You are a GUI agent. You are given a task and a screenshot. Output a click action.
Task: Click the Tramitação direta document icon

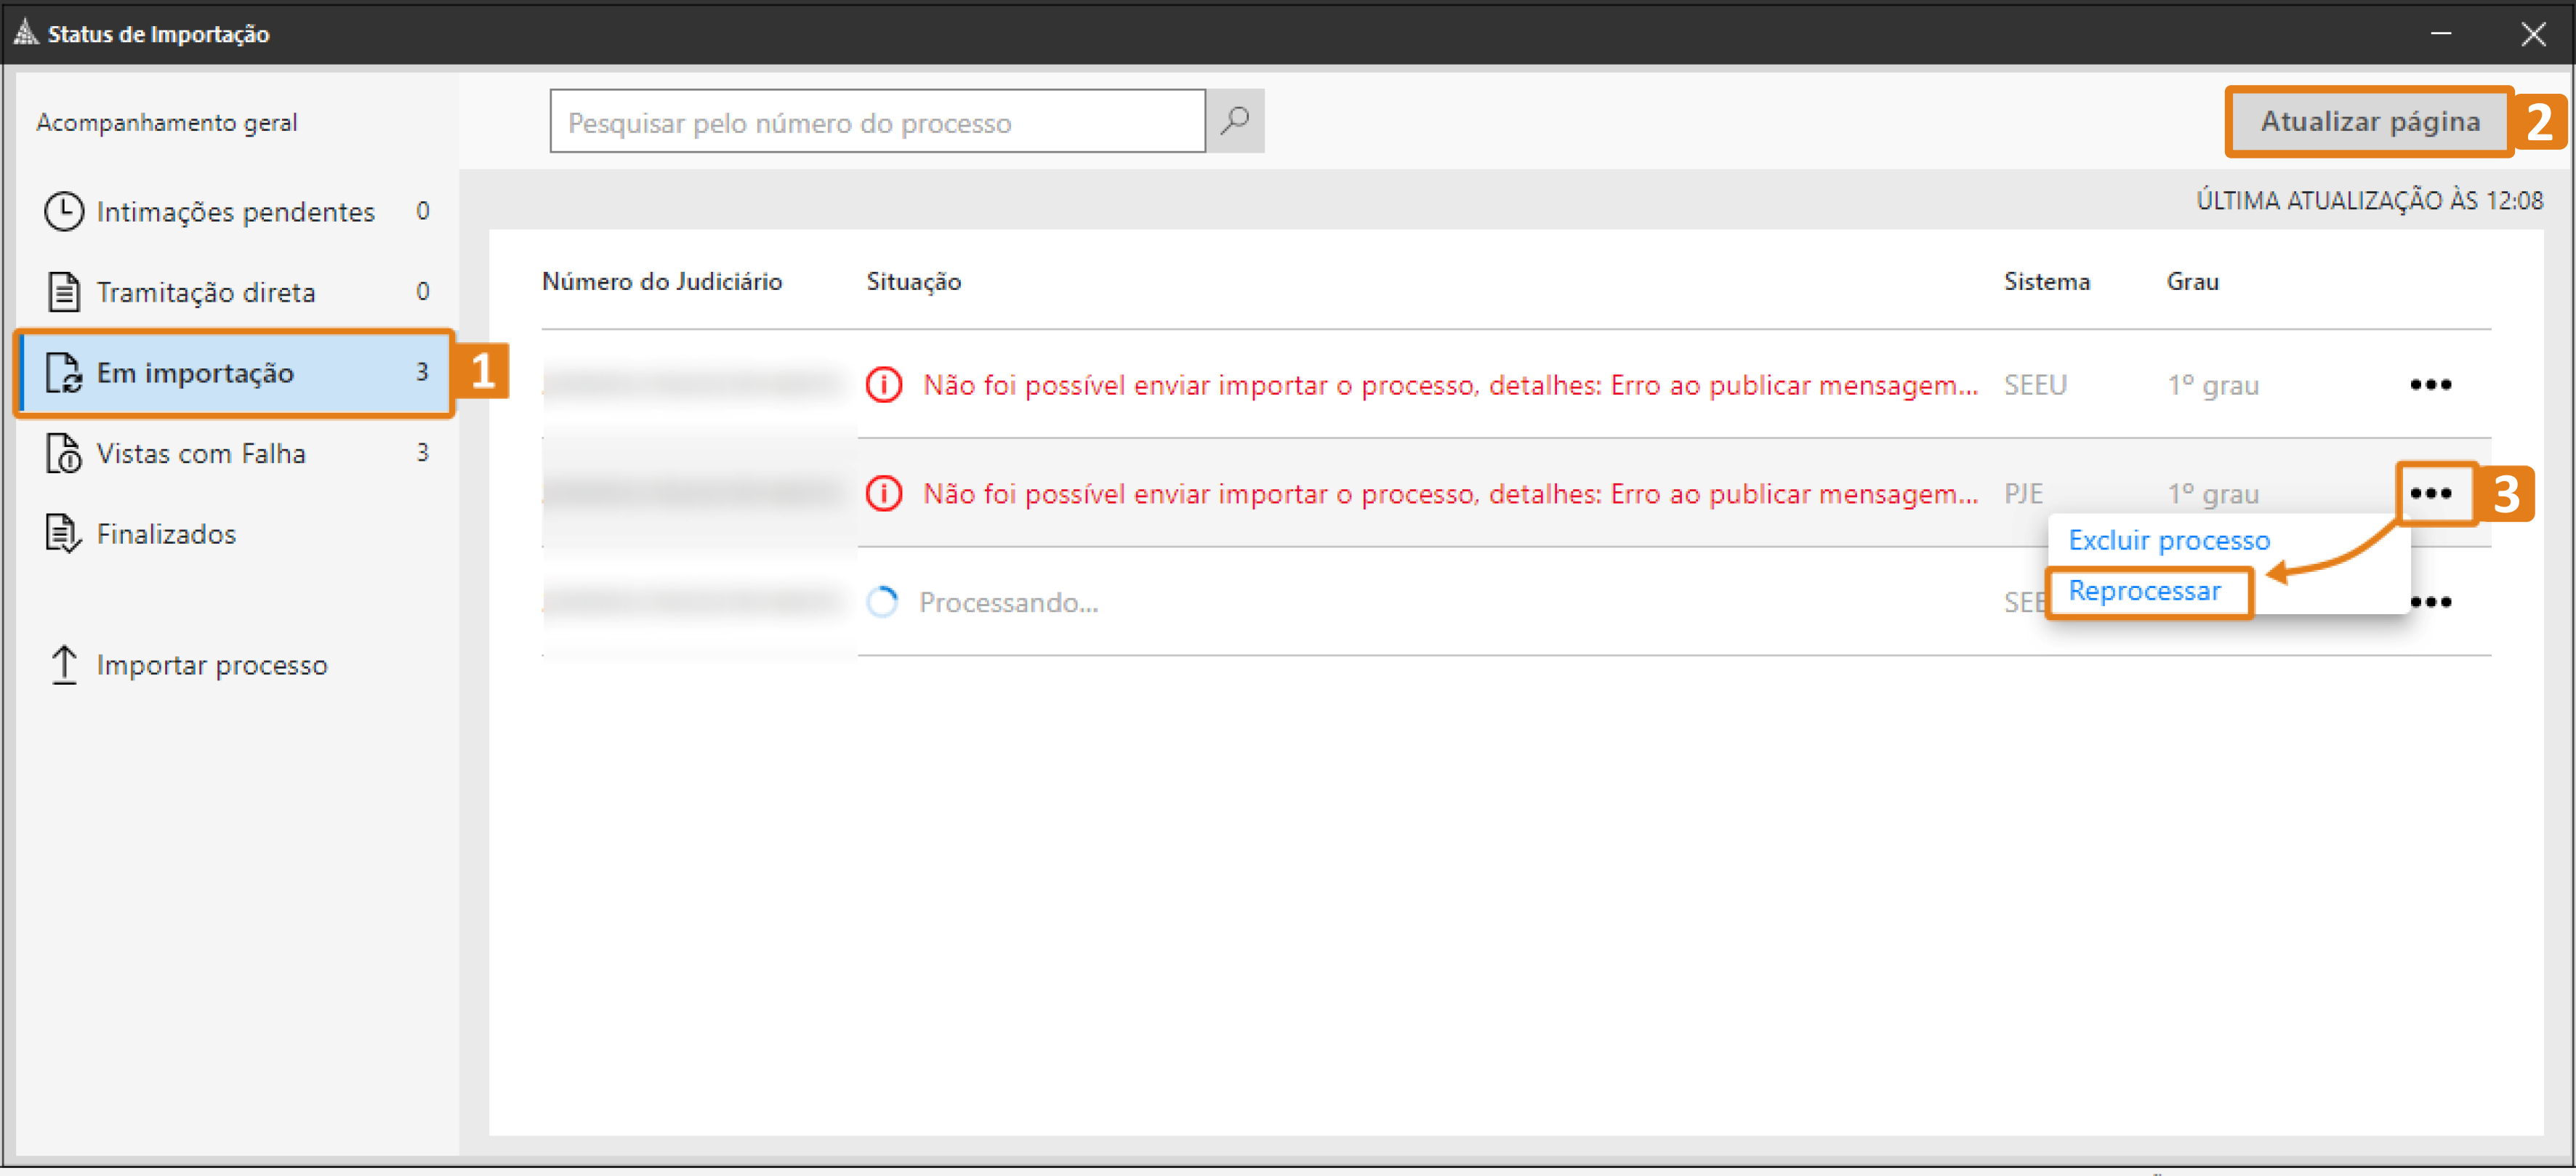coord(64,292)
